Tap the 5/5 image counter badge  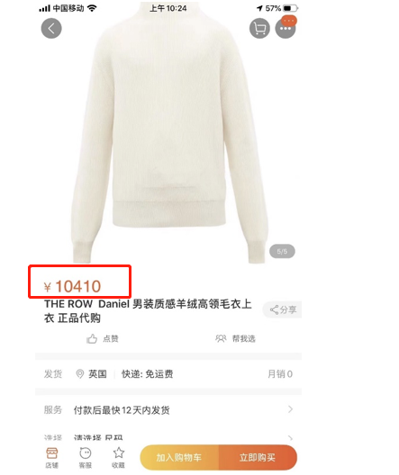click(x=282, y=251)
